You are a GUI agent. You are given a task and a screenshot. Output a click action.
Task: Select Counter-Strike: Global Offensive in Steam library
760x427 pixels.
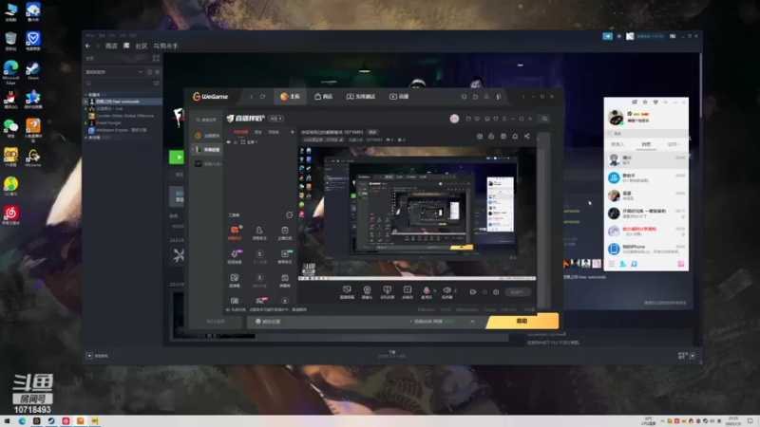pyautogui.click(x=124, y=116)
